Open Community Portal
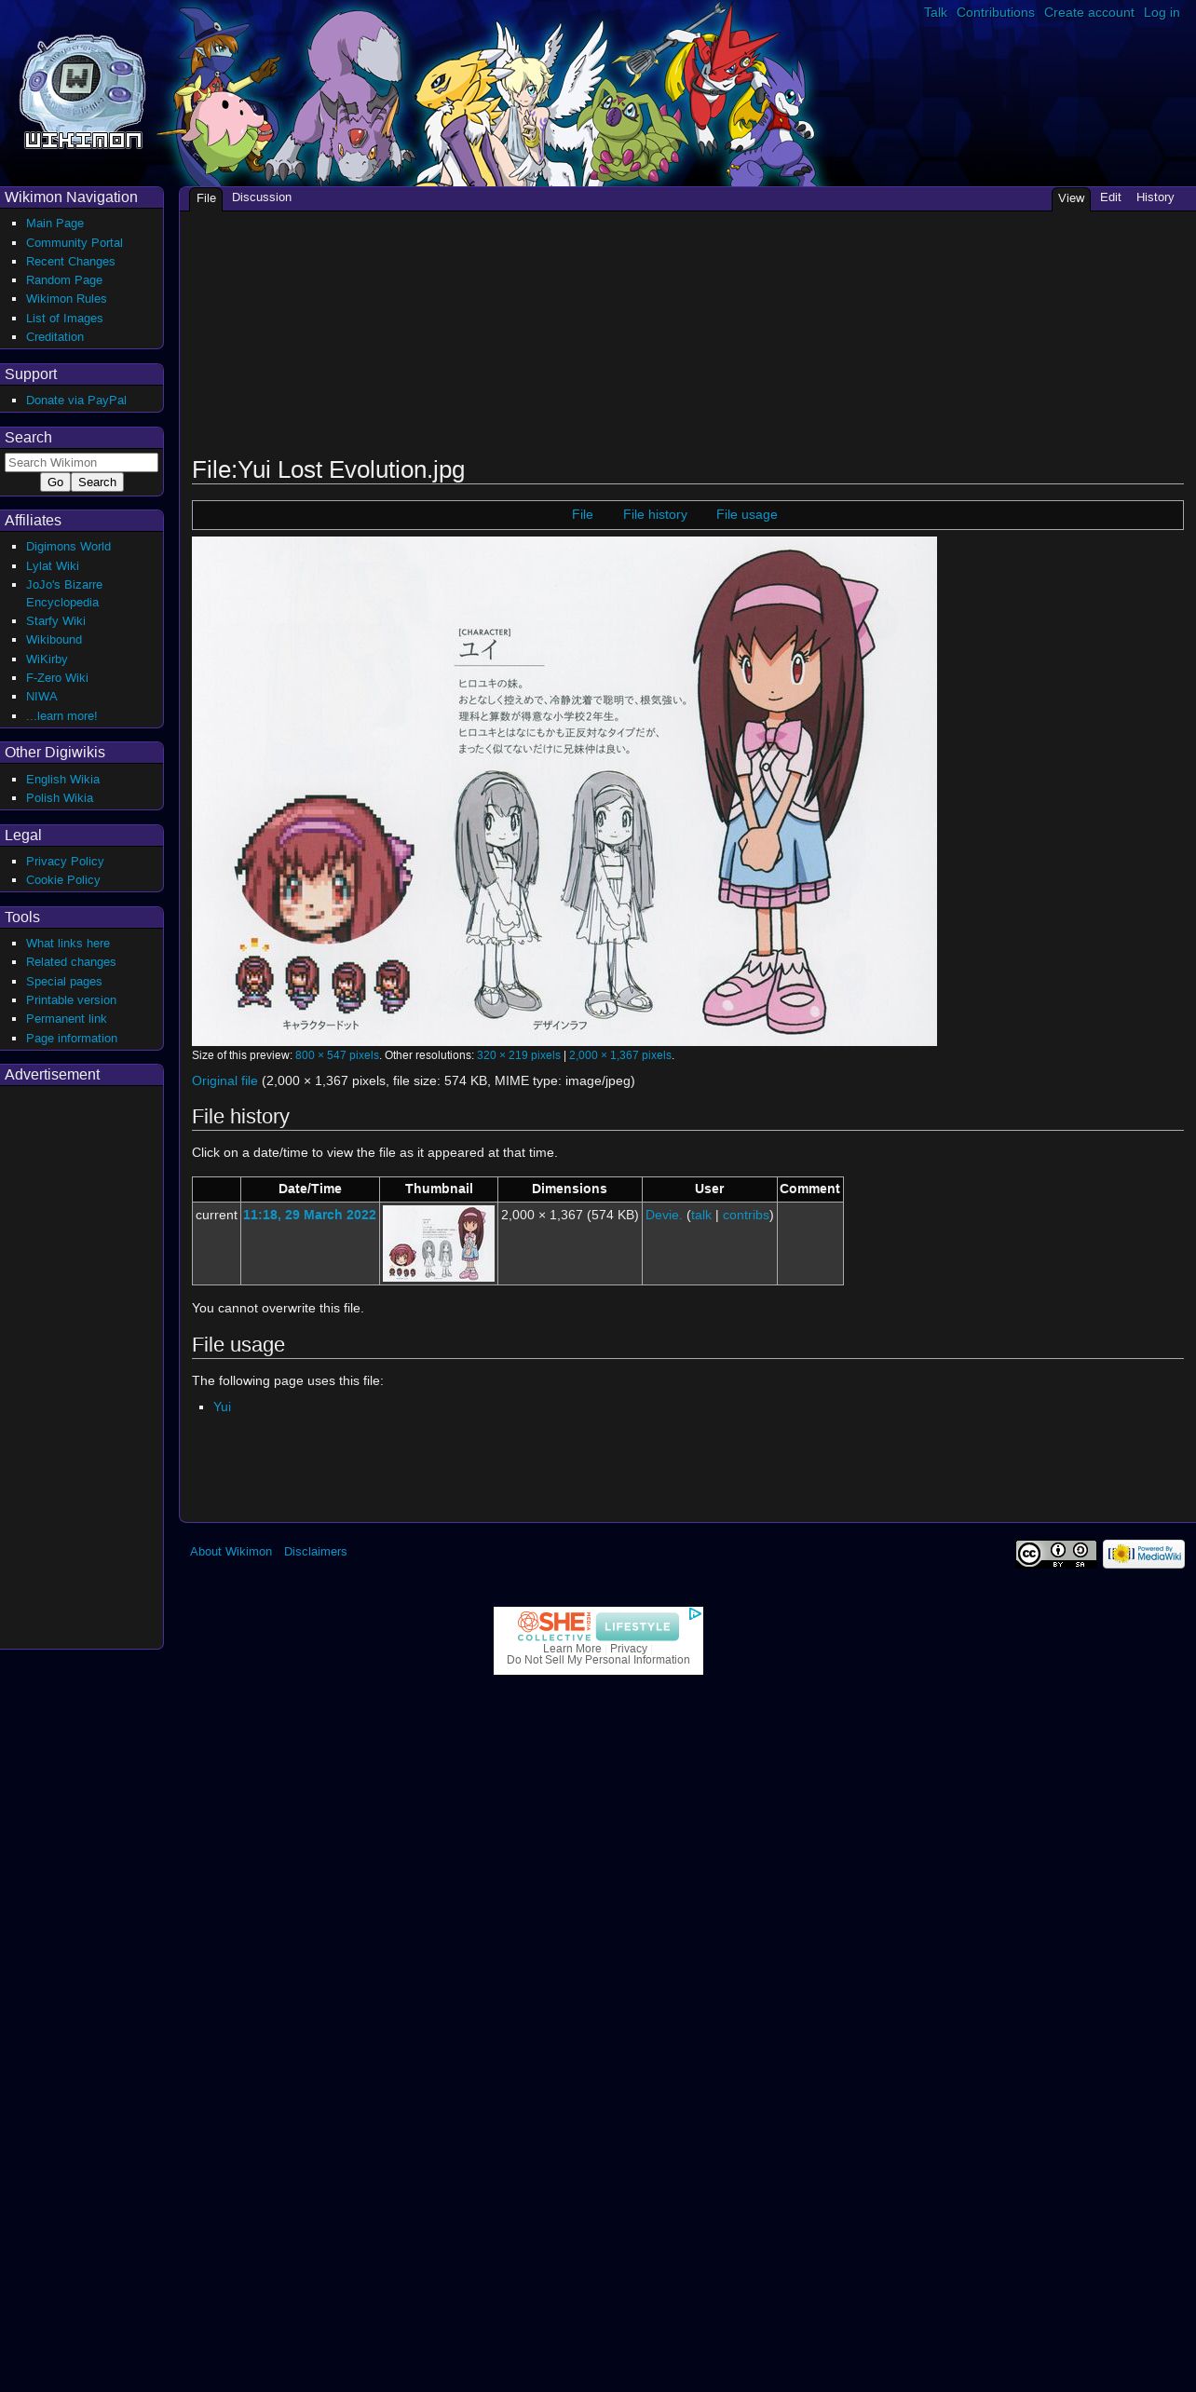The image size is (1196, 2392). pyautogui.click(x=75, y=243)
